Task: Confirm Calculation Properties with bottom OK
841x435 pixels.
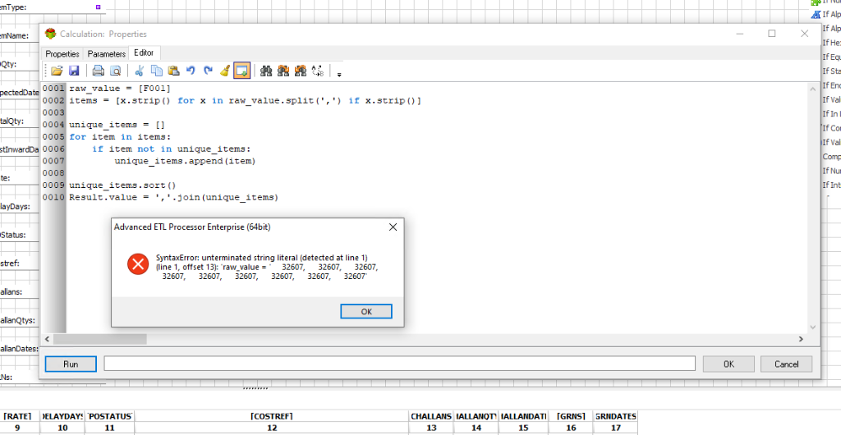Action: (728, 364)
